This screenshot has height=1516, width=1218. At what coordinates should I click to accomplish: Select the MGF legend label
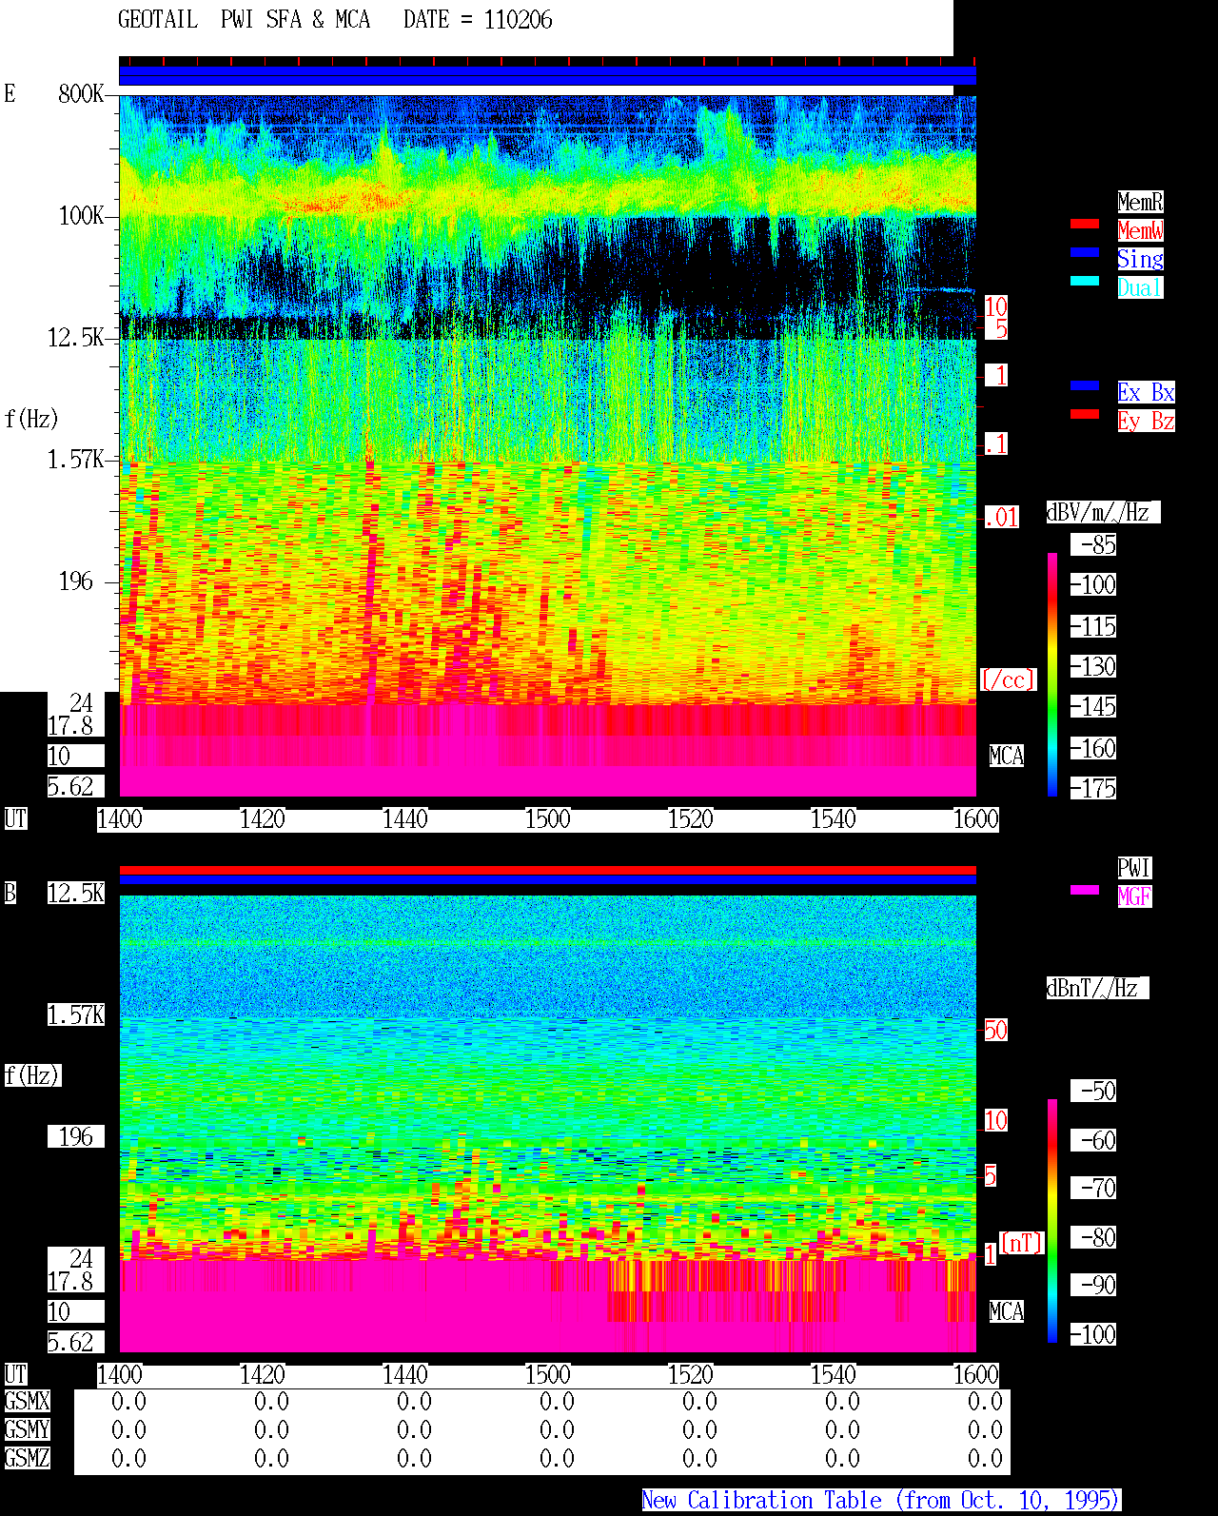pyautogui.click(x=1134, y=896)
